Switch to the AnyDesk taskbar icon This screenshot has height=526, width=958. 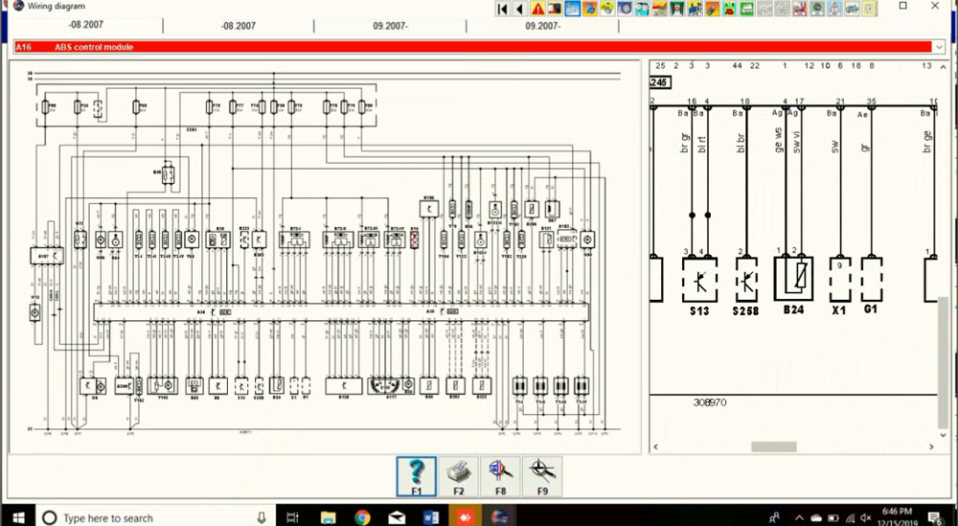[465, 517]
